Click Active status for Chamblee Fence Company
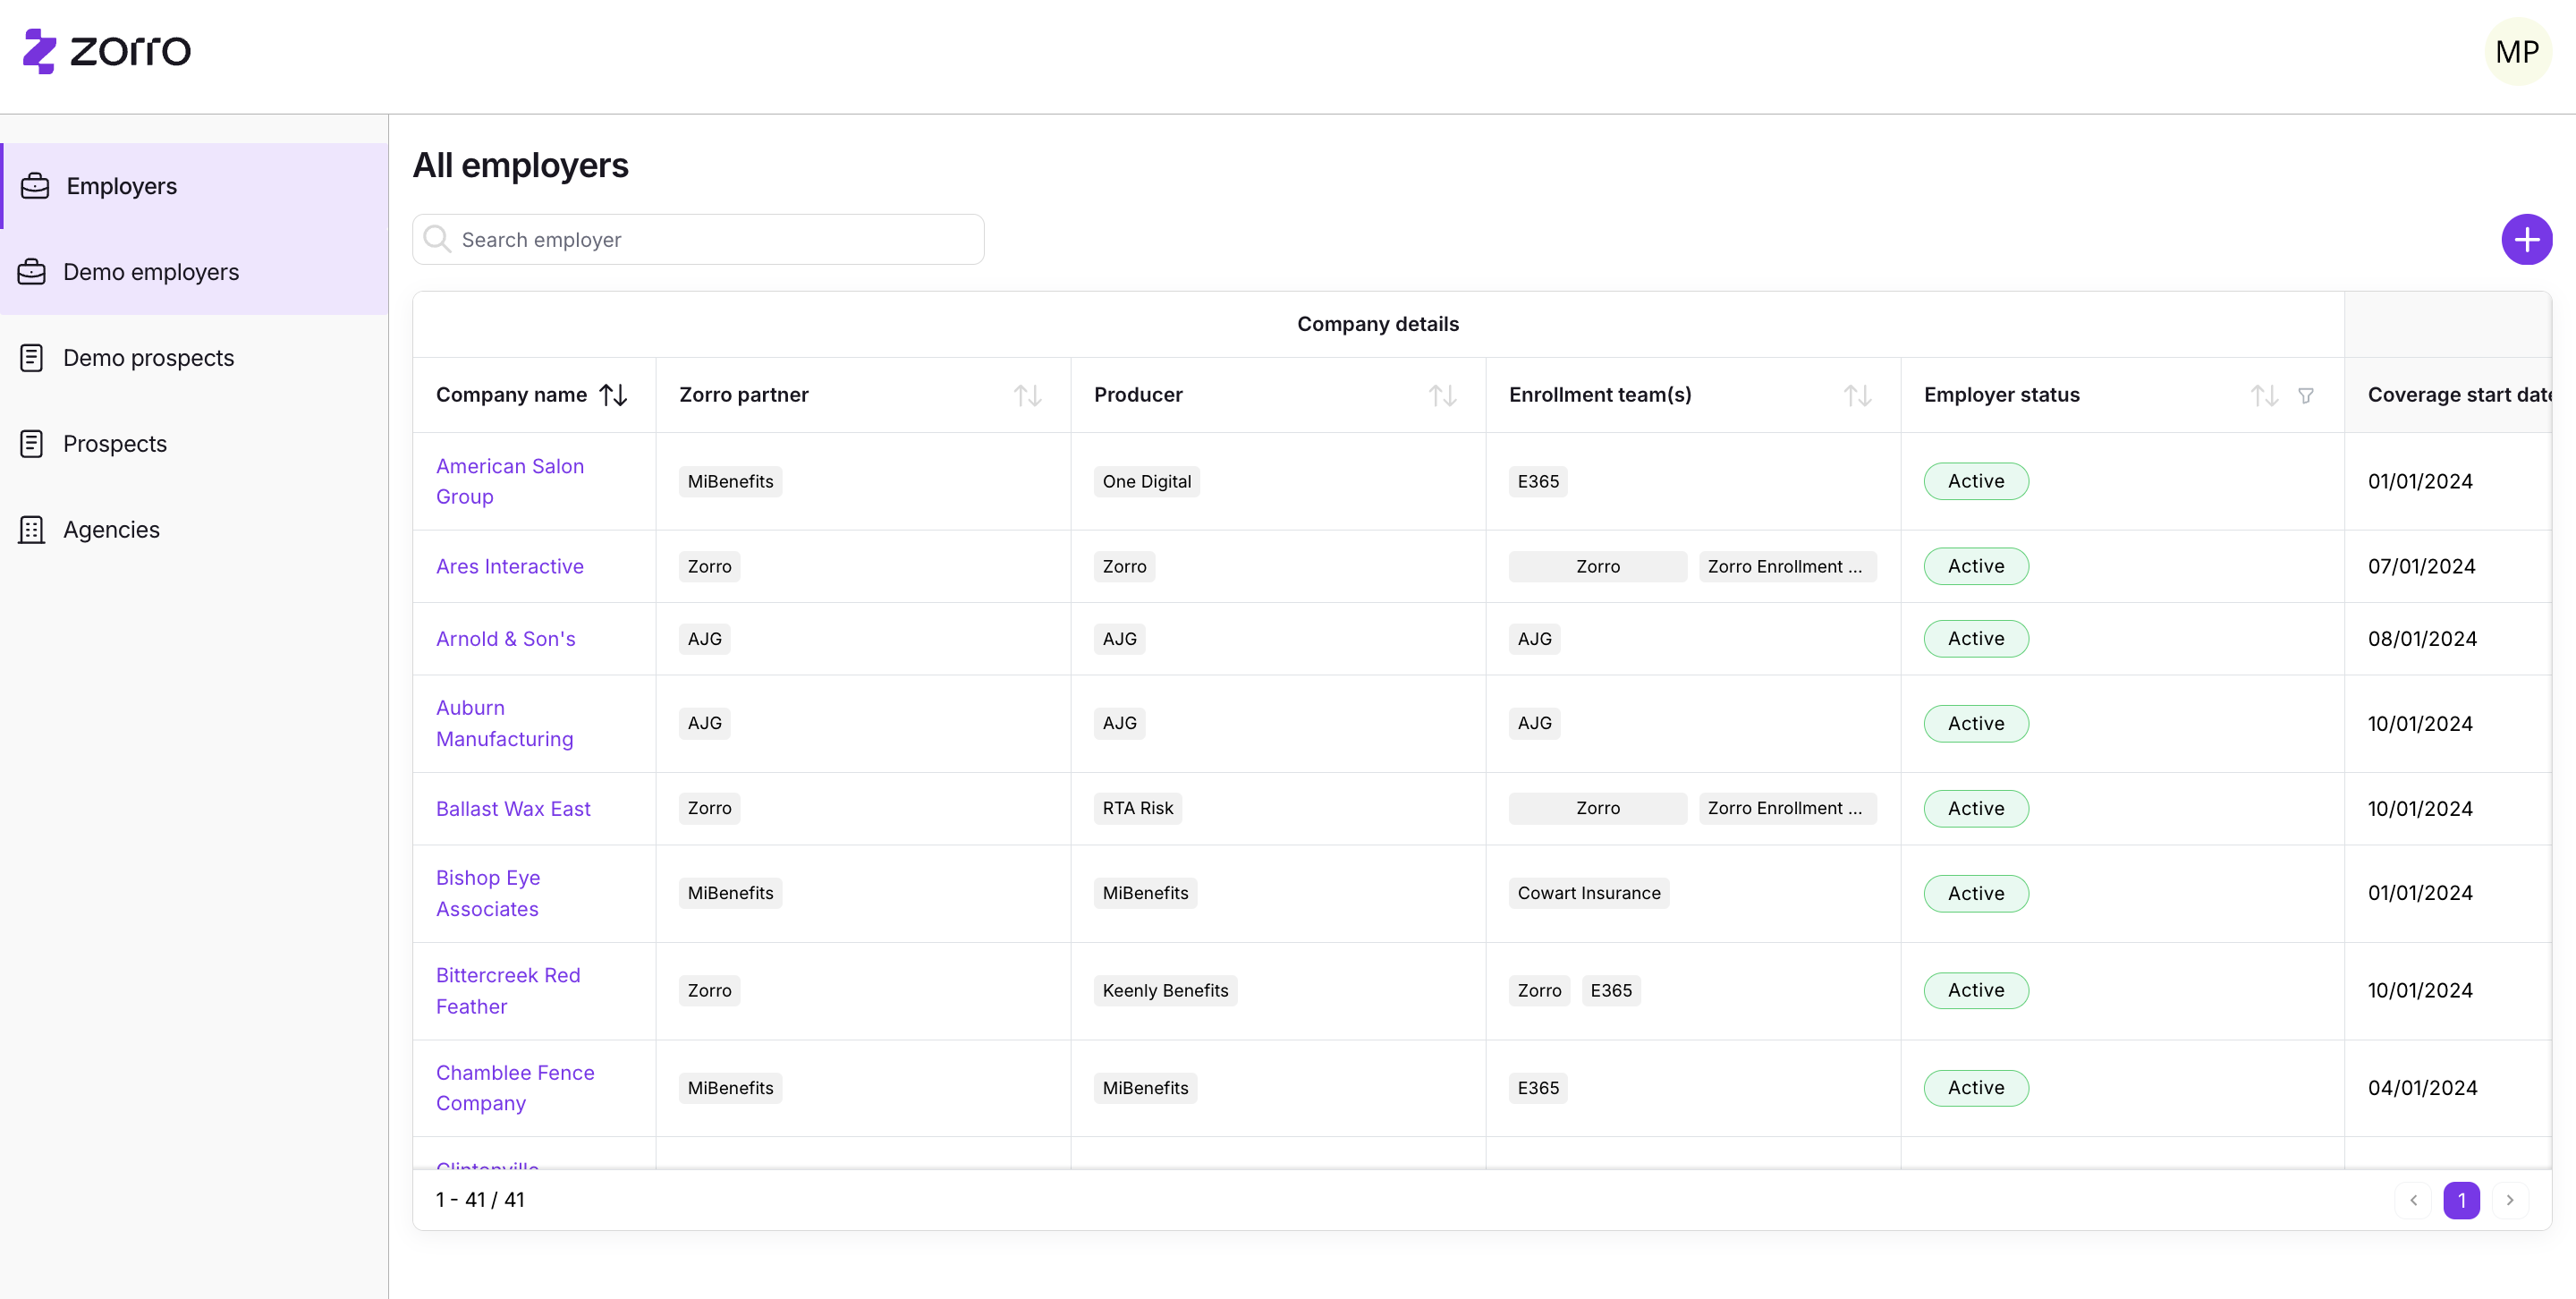The image size is (2576, 1299). tap(1976, 1088)
